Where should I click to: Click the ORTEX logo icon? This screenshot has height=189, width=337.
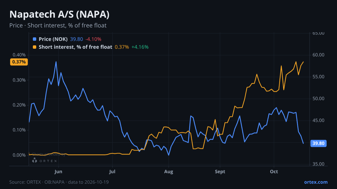[35, 160]
